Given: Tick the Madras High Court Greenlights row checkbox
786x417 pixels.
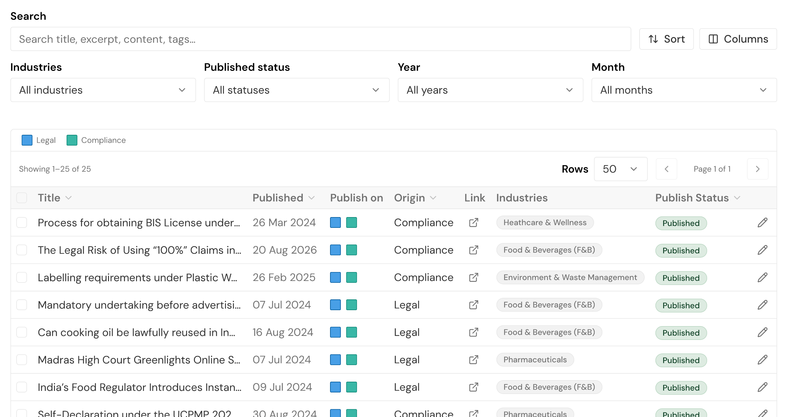Looking at the screenshot, I should tap(22, 360).
